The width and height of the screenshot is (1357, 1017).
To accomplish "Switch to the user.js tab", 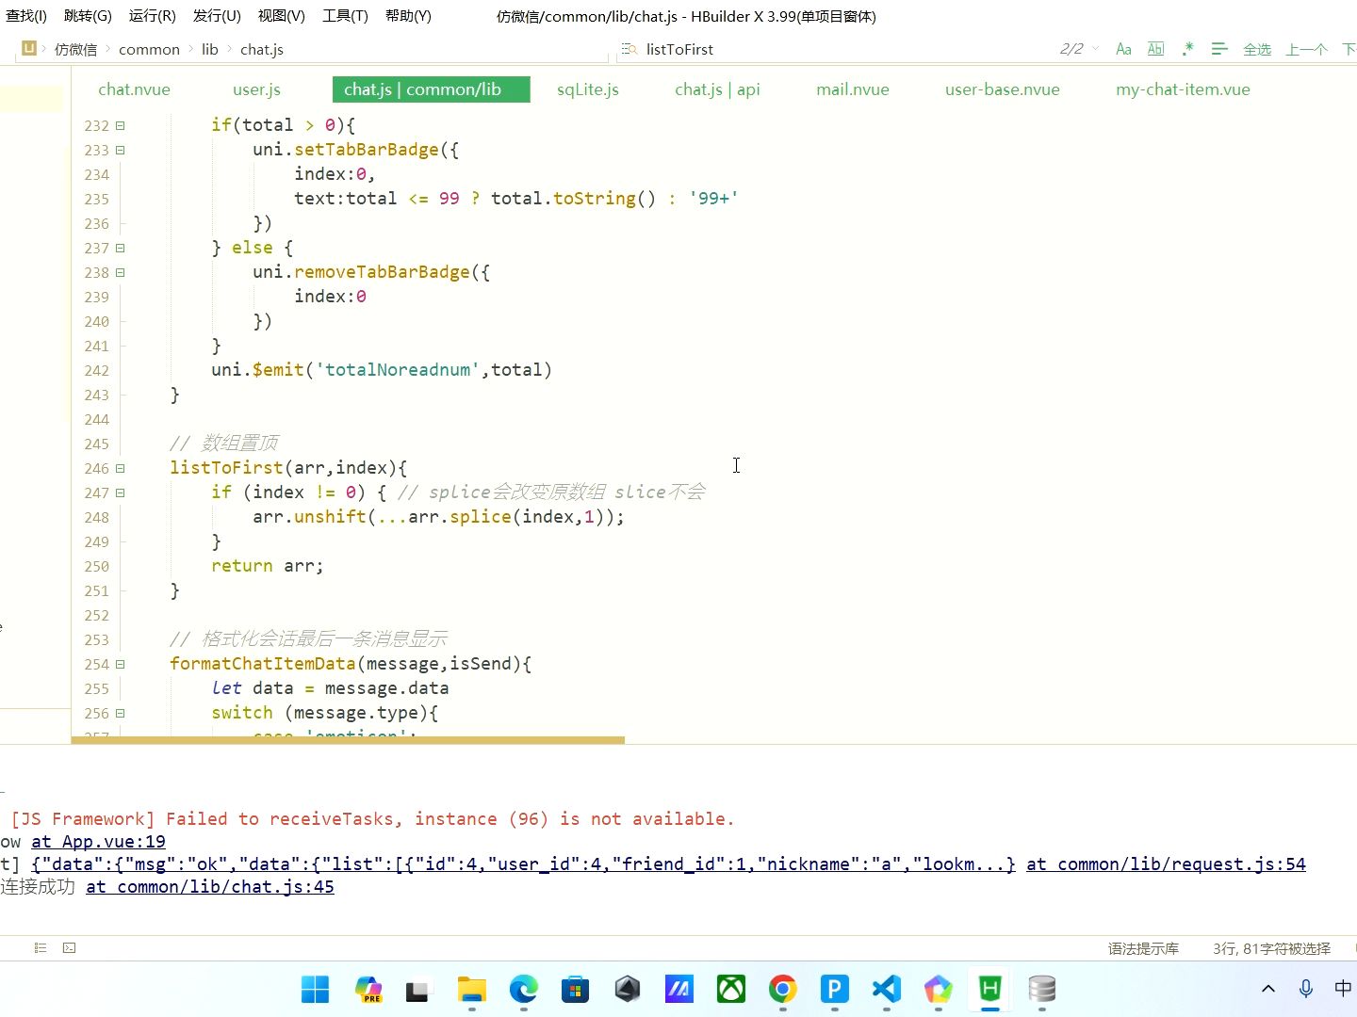I will tap(256, 89).
